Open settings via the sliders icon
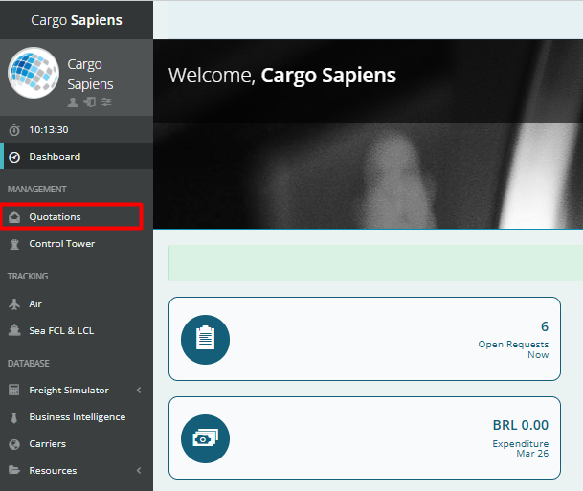Screen dimensions: 583x491 (105, 101)
